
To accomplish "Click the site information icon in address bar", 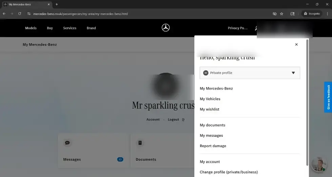I will (29, 14).
